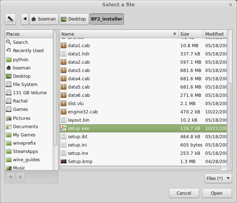
Task: Go to booman in the path bar
Action: [x=44, y=19]
